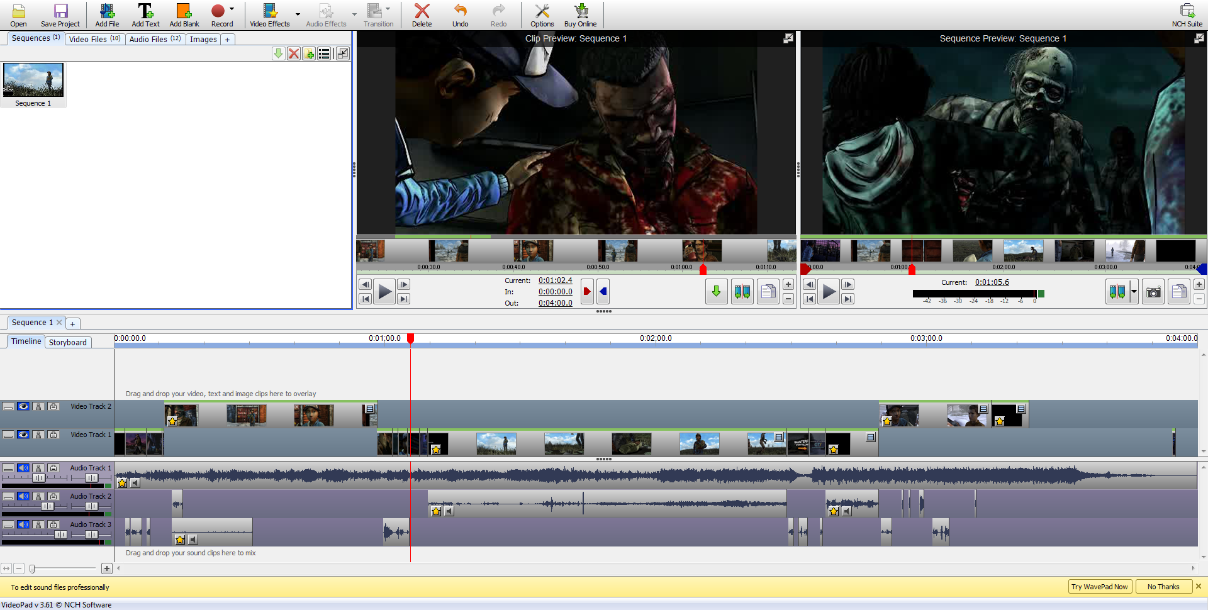Click the clip preview green place-on-sequence arrow
Screen dimensions: 1208x610
click(x=716, y=291)
